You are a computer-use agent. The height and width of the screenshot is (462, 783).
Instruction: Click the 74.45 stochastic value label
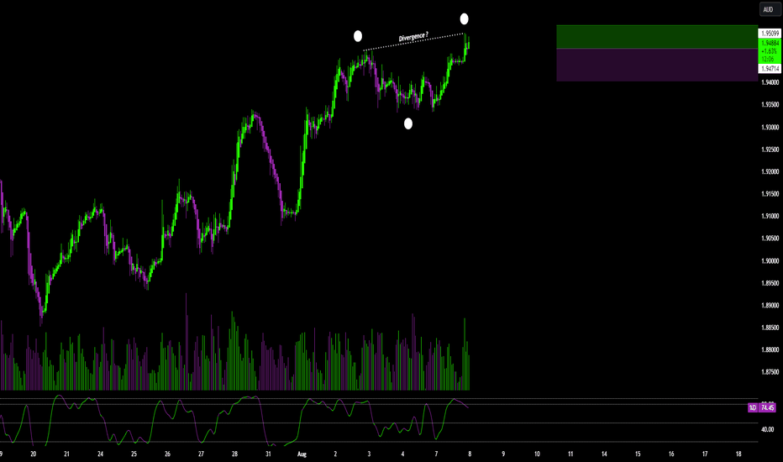click(767, 407)
